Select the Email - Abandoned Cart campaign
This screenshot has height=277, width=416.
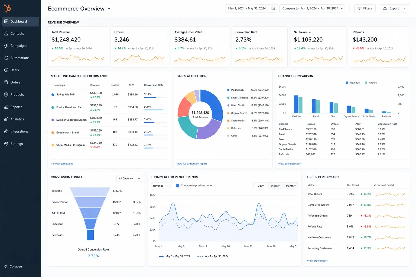pos(109,107)
